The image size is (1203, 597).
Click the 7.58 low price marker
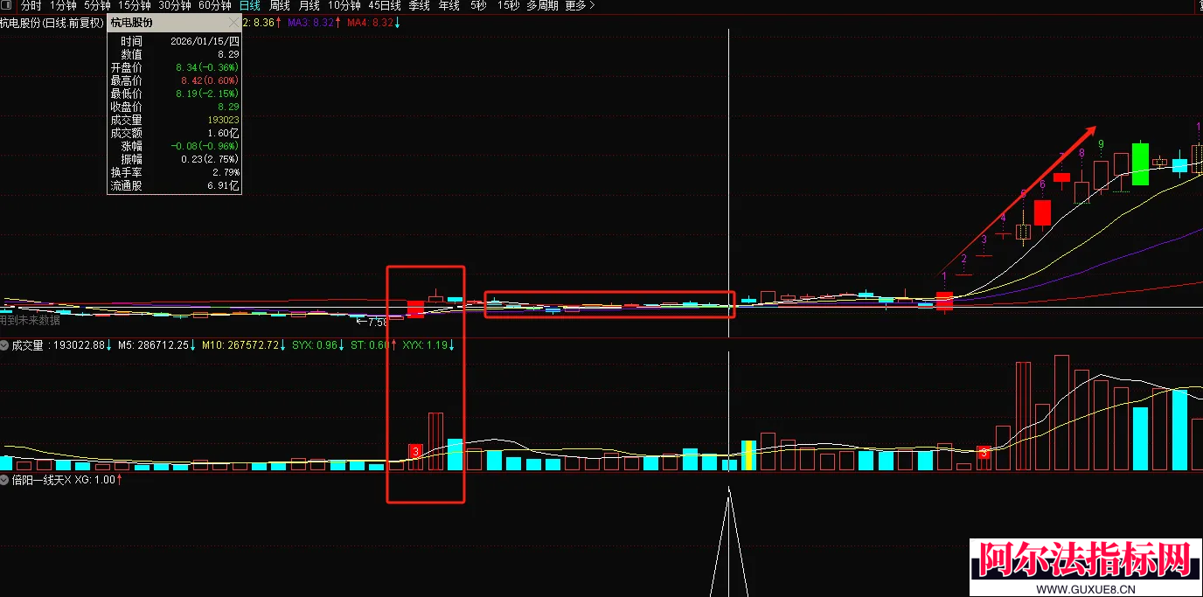(378, 322)
